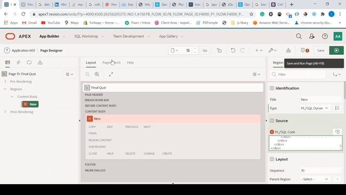Click the property Filter field

click(297, 74)
